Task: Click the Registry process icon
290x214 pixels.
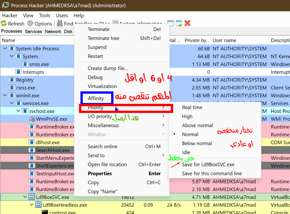Action: point(12,80)
